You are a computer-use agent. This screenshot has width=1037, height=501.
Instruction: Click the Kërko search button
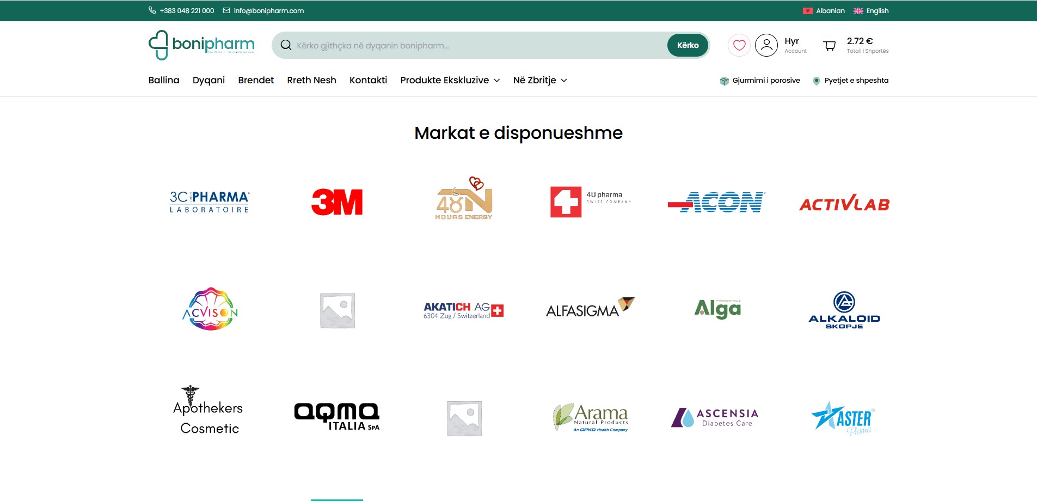(688, 45)
